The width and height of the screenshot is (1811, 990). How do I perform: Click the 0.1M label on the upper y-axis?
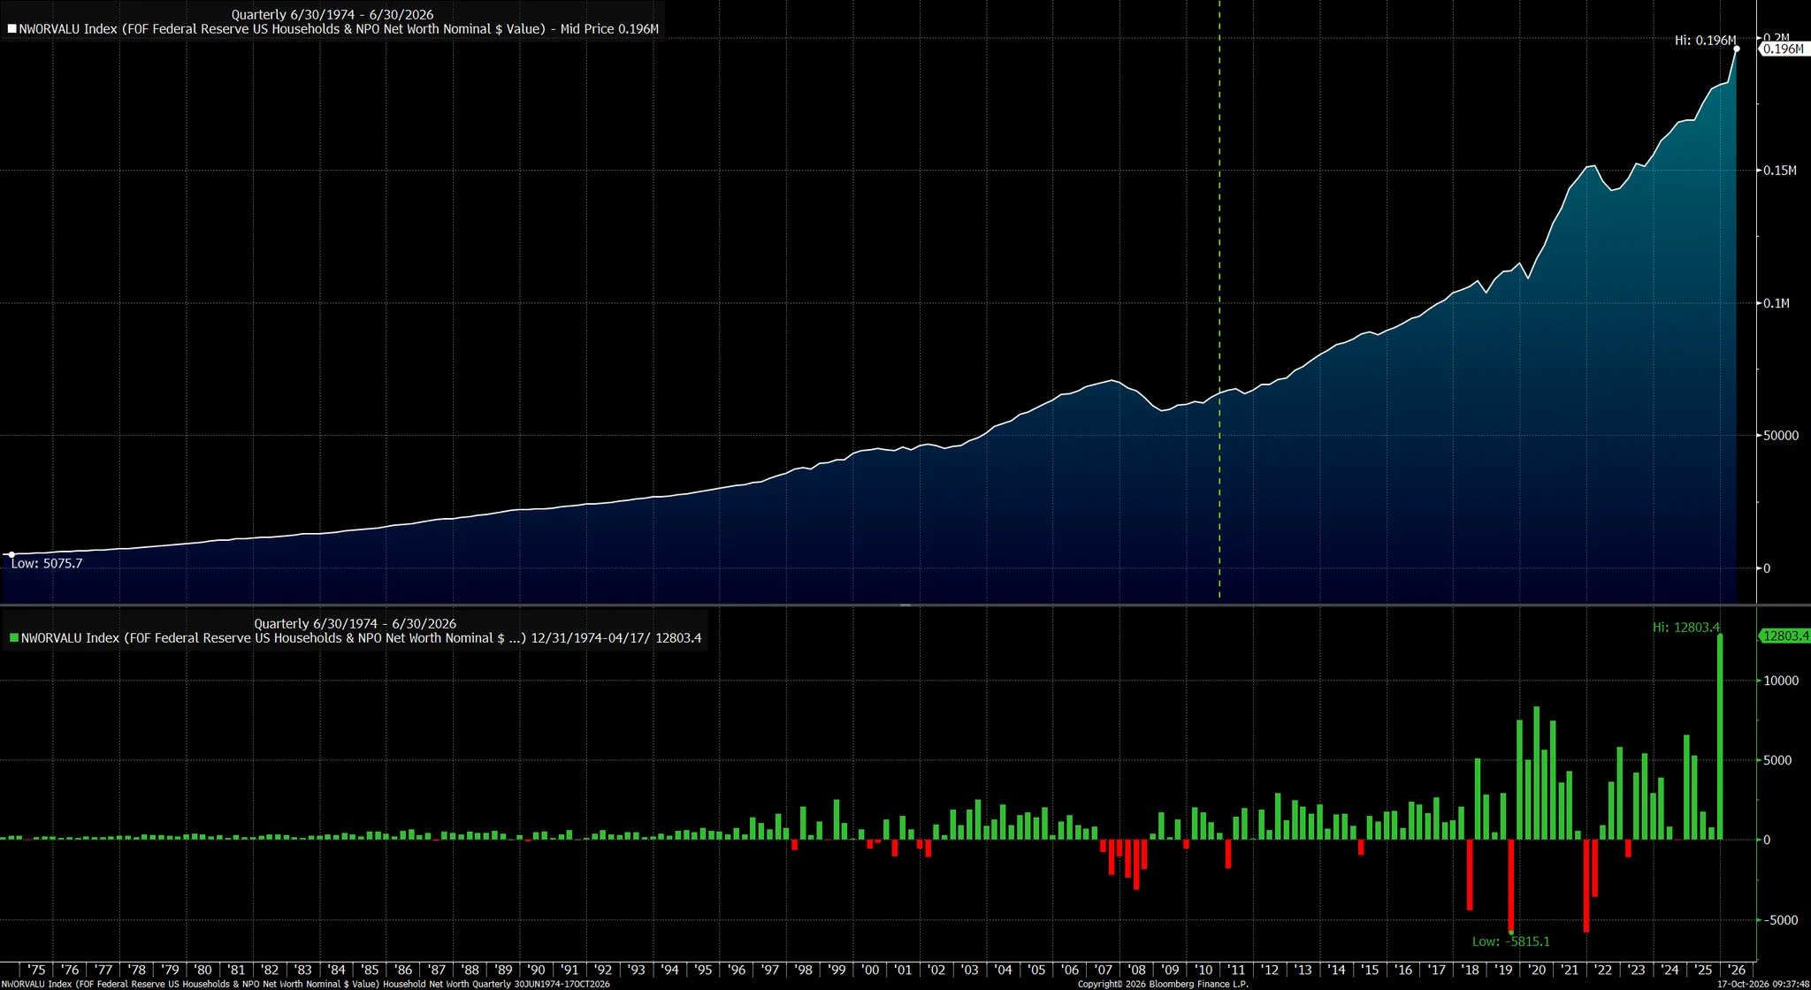point(1777,303)
